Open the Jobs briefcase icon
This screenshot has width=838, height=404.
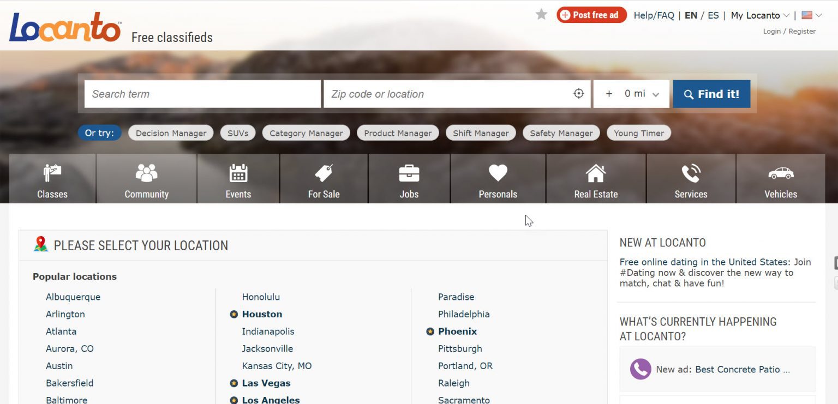409,173
